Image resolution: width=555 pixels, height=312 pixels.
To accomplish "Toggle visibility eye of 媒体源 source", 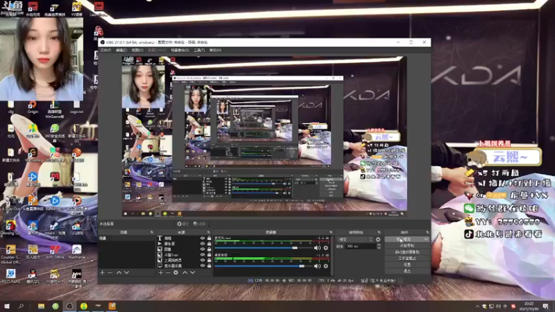I will [203, 244].
